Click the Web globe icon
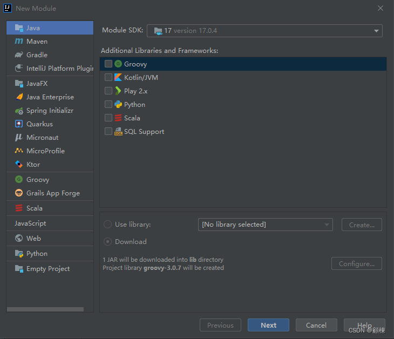394x339 pixels. [x=19, y=238]
